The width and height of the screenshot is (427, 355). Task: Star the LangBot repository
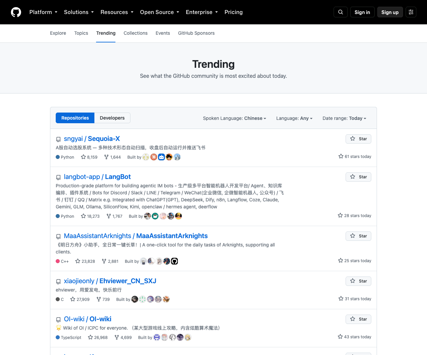(x=358, y=177)
